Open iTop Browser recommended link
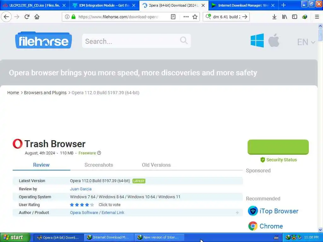This screenshot has width=323, height=242. pyautogui.click(x=279, y=211)
